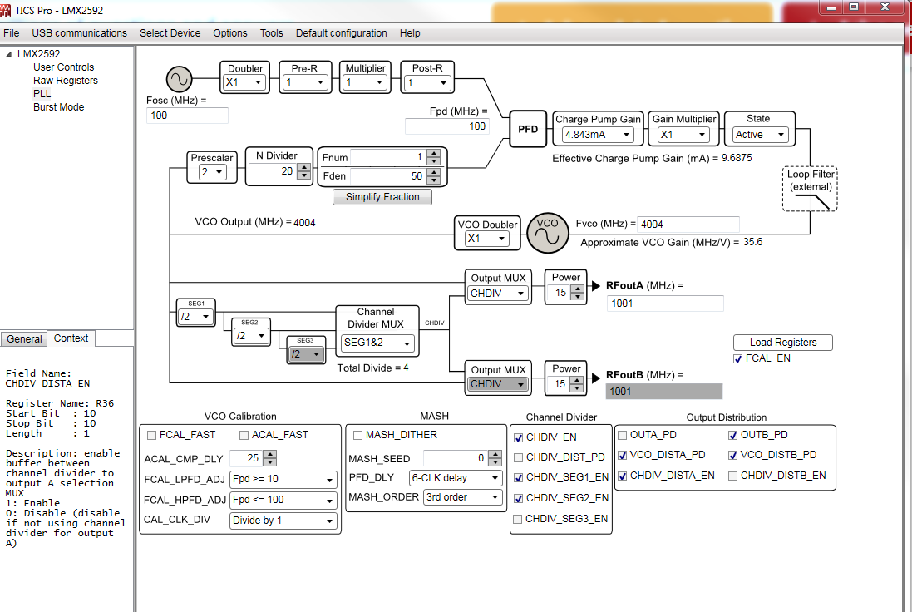This screenshot has width=912, height=612.
Task: Open the File menu
Action: click(11, 33)
